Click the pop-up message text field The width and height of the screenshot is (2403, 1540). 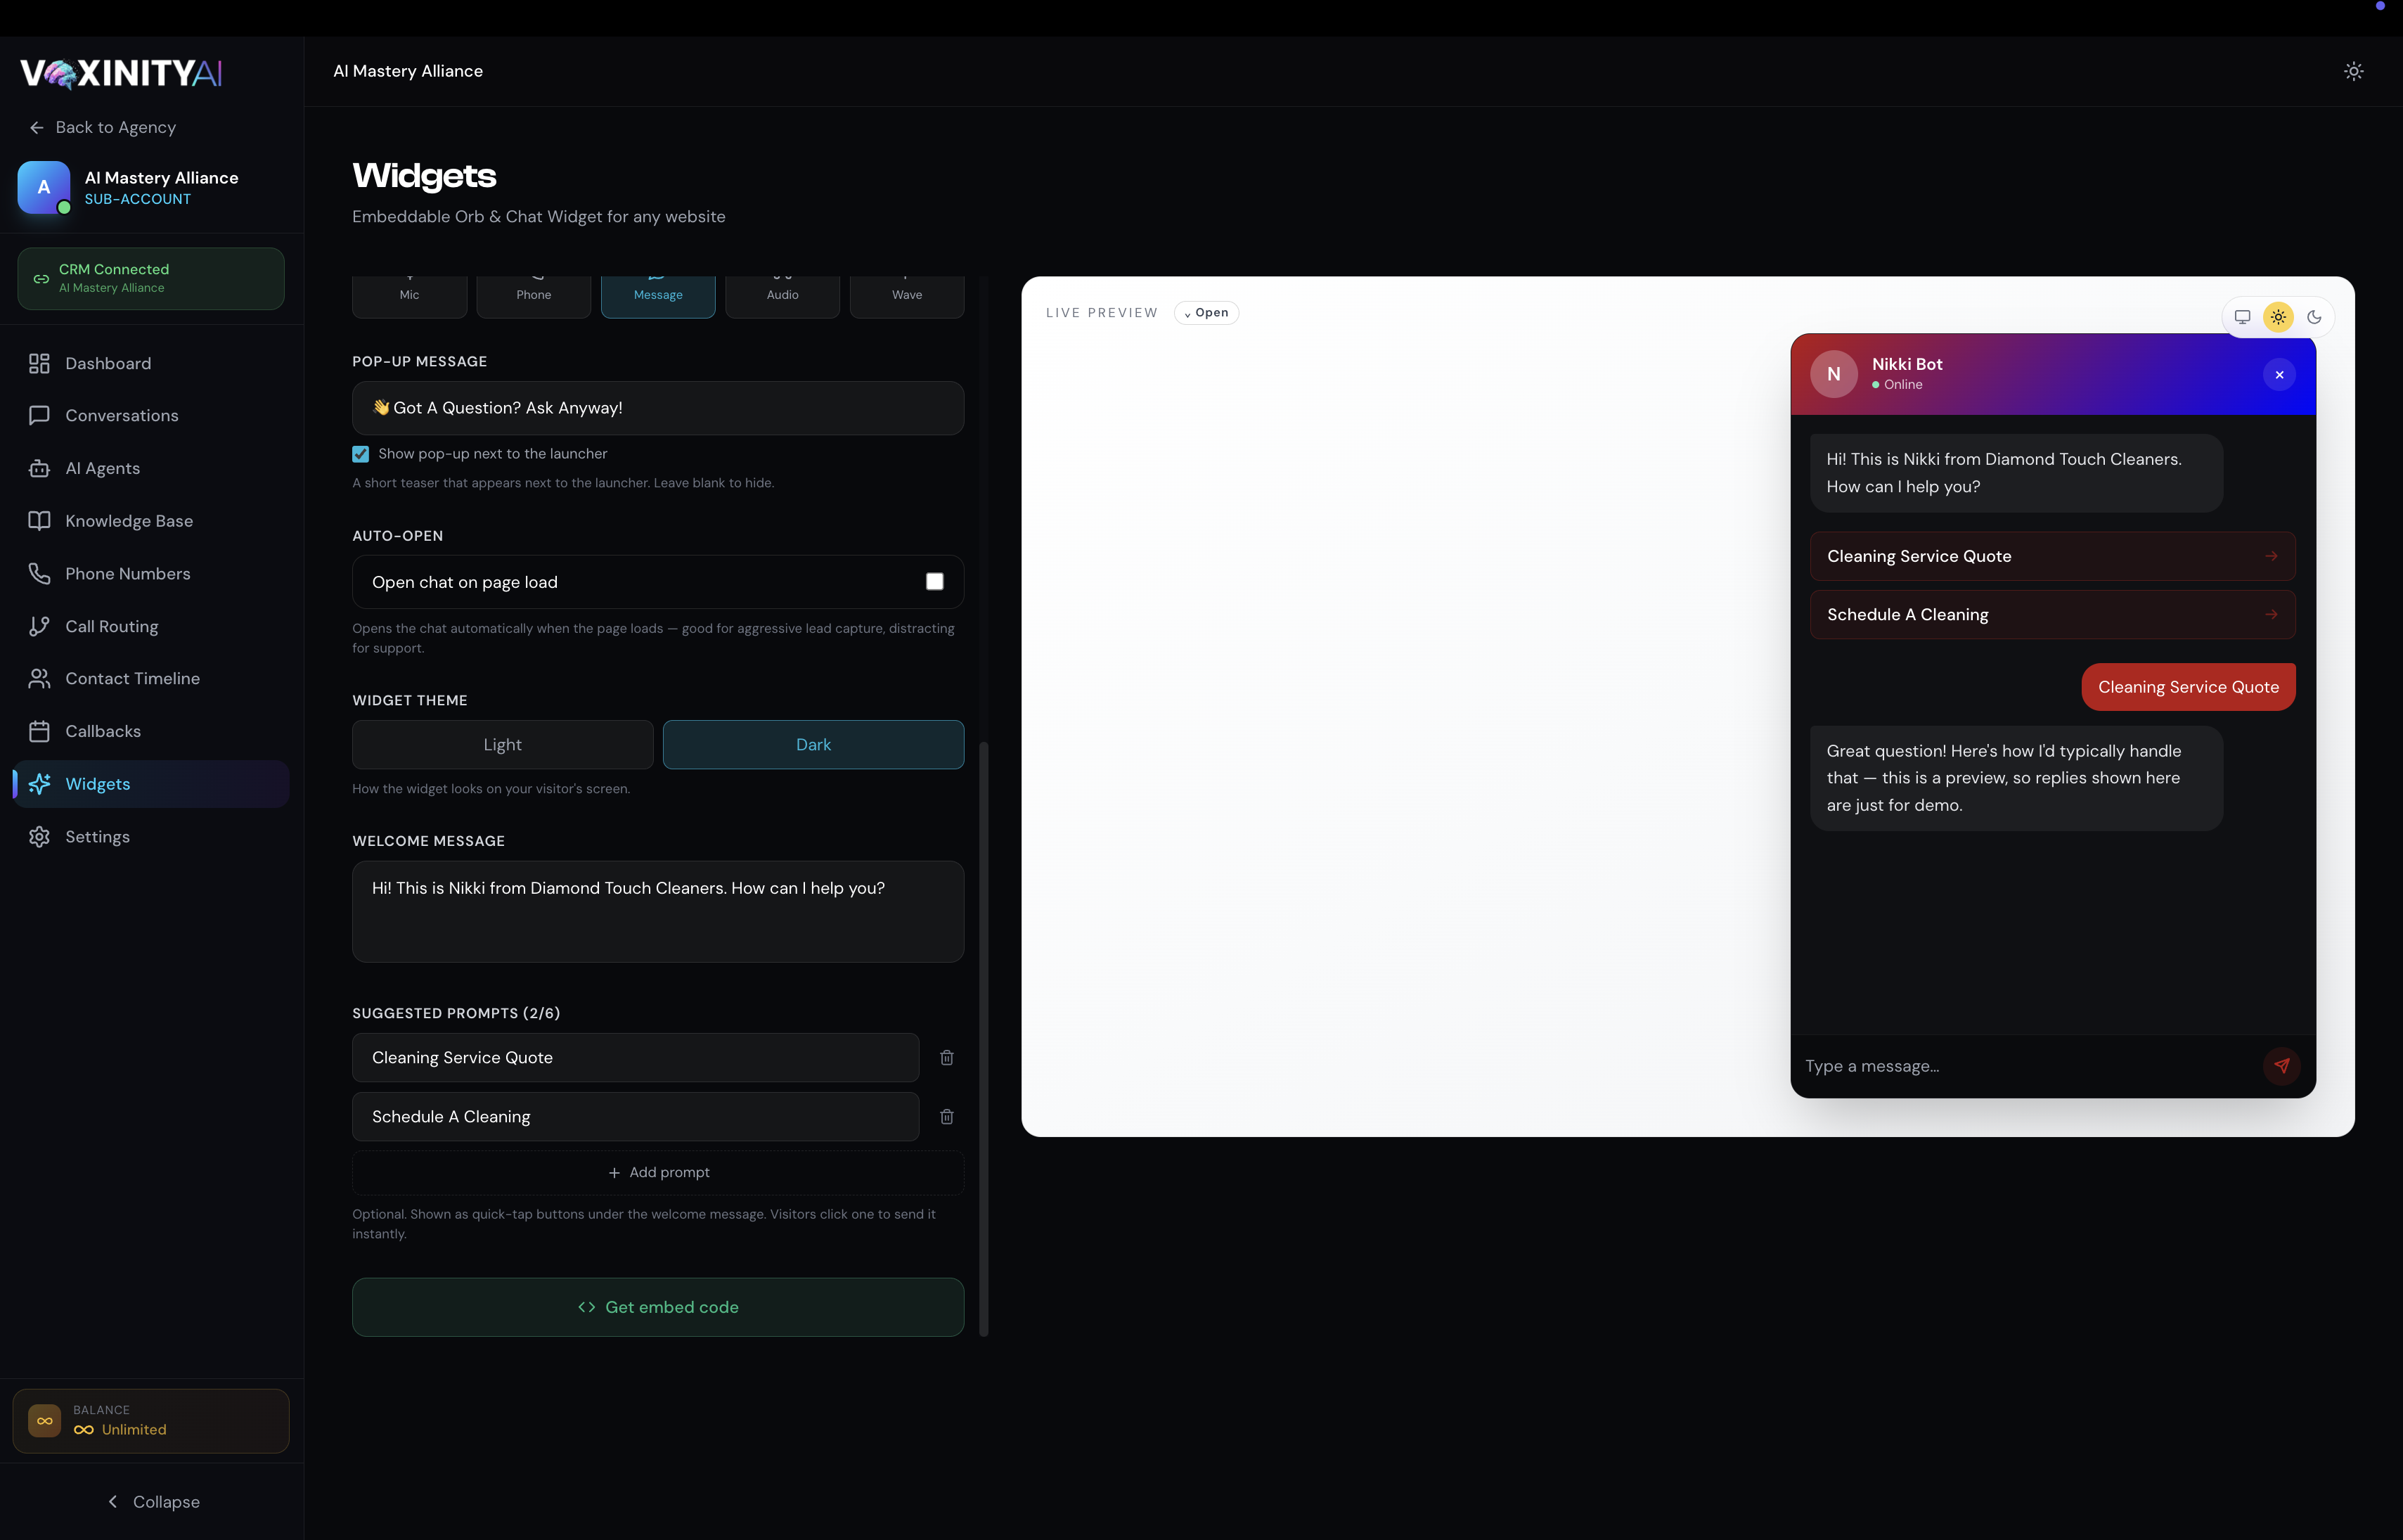point(658,408)
